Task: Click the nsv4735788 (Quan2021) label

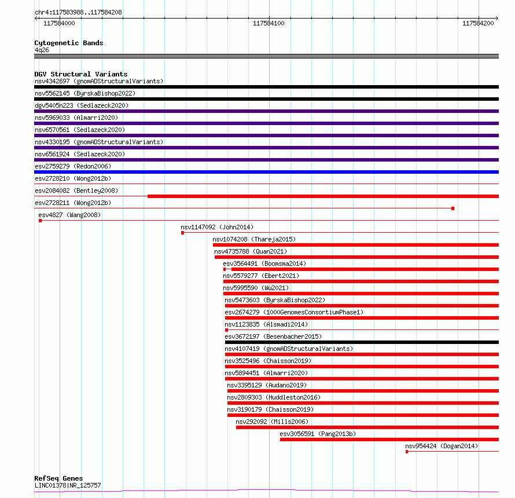Action: (x=251, y=251)
